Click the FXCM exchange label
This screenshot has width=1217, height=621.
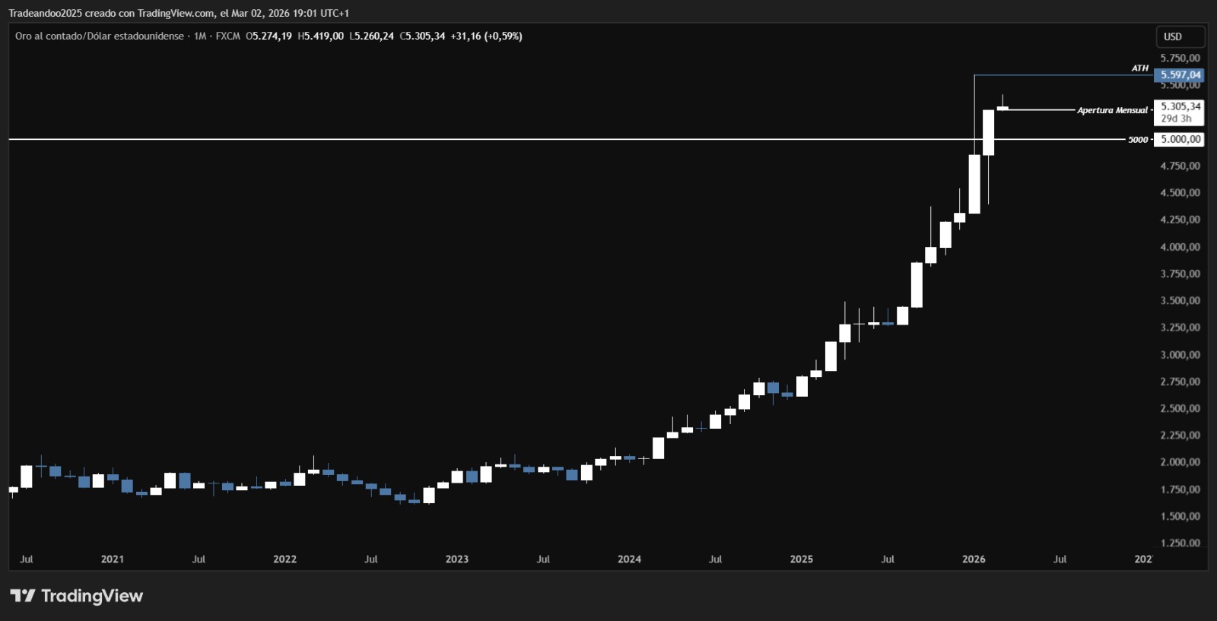[227, 36]
